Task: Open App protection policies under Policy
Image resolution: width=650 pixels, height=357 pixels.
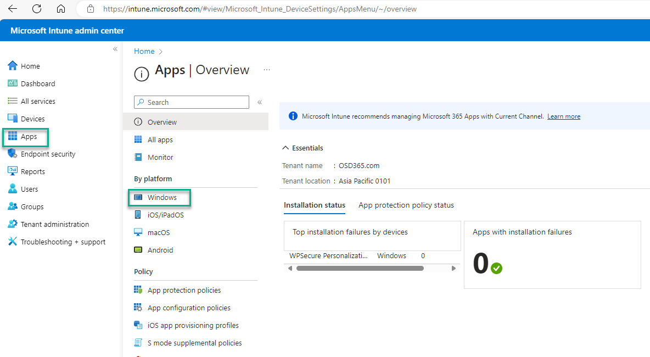Action: [x=184, y=289]
